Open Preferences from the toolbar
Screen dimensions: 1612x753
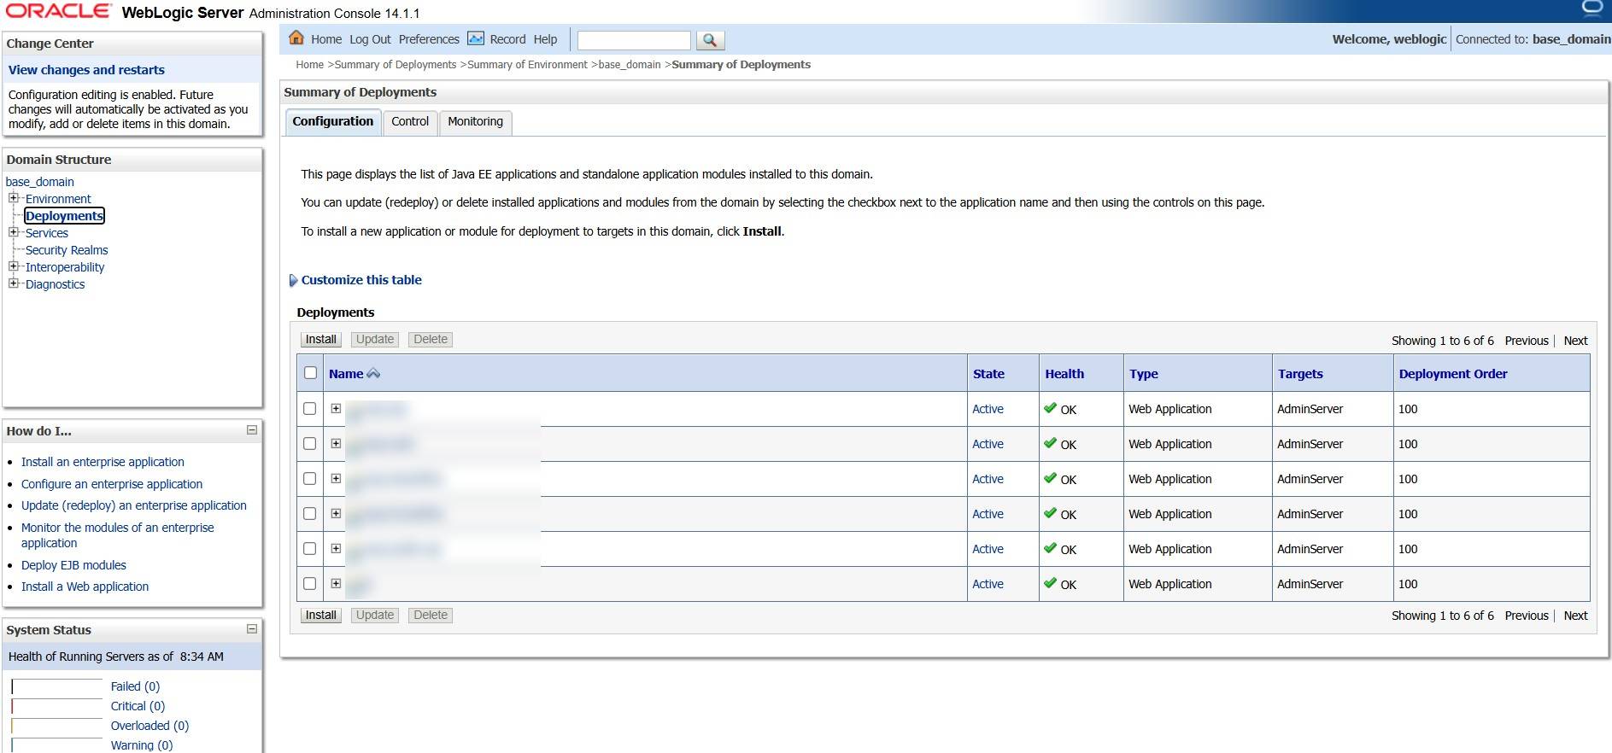pos(429,39)
